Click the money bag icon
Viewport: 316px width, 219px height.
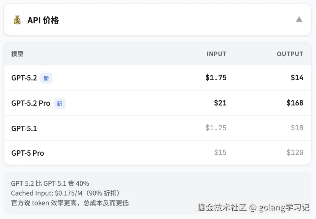pyautogui.click(x=17, y=20)
